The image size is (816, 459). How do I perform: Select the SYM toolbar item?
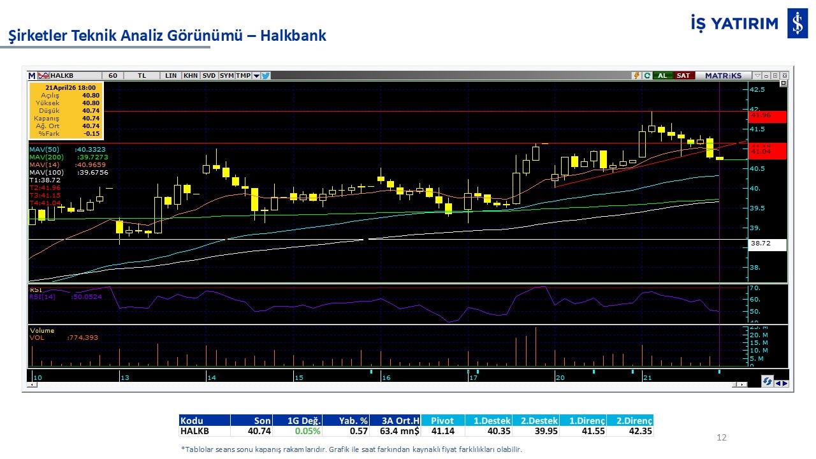226,75
